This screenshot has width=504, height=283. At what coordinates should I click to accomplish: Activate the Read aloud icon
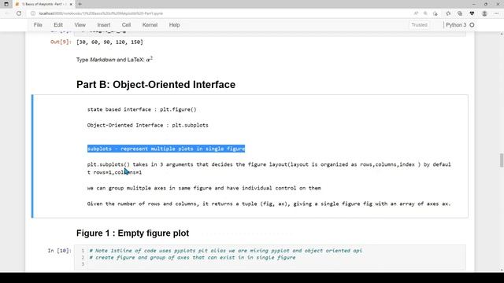tap(416, 13)
